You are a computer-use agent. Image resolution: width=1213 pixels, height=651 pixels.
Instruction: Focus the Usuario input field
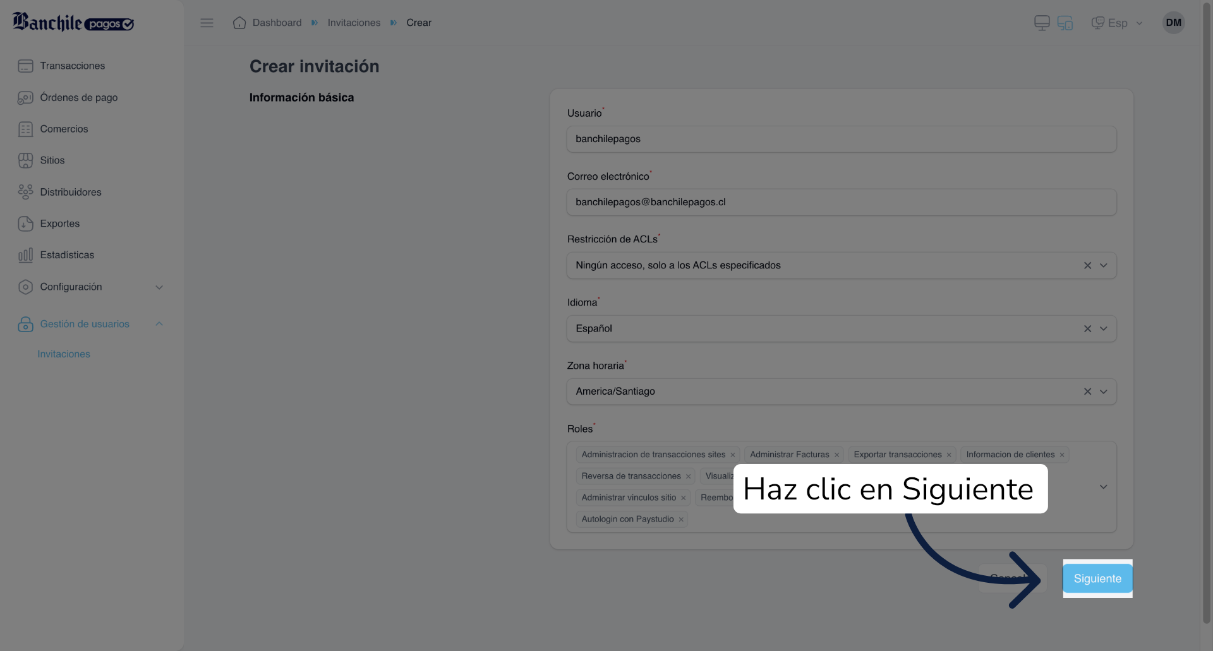(842, 139)
